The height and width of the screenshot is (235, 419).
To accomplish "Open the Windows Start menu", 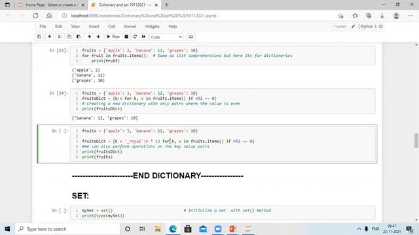I will [x=7, y=229].
